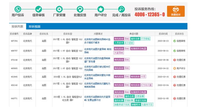Click the date 2020-05-06

tap(163, 60)
